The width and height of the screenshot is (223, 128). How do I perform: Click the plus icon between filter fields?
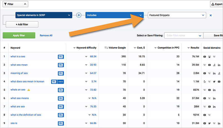(x=79, y=15)
